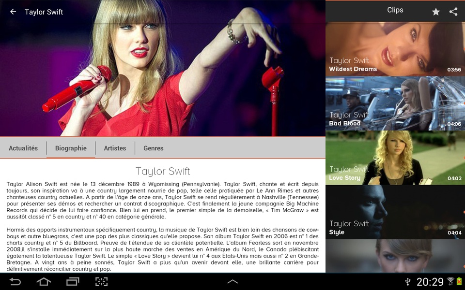Expand the bottom bar up-chevron
The image size is (465, 290).
pos(232,281)
